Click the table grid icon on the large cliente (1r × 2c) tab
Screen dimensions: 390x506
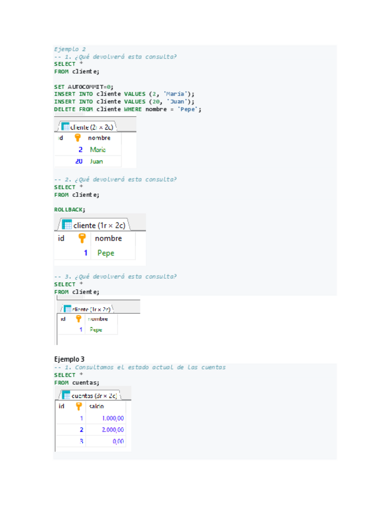[x=67, y=224]
